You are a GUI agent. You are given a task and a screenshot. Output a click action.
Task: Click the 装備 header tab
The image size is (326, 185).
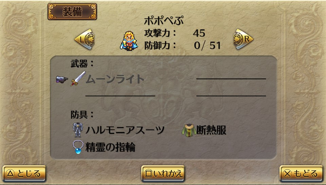[72, 12]
